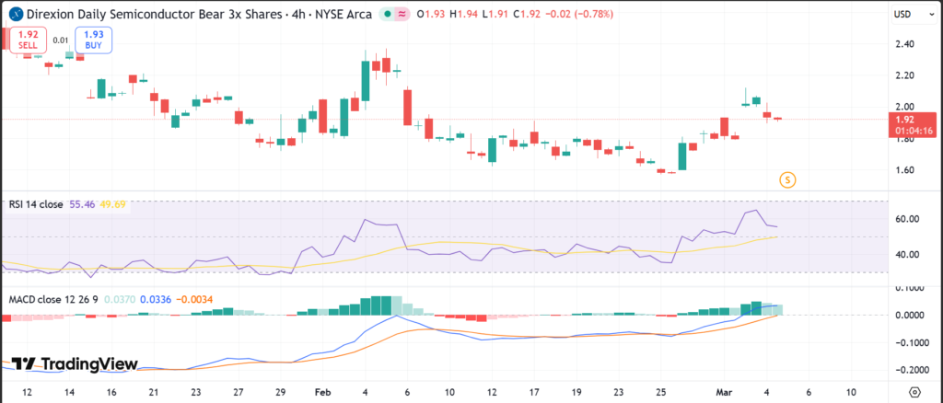Click the TradingView logo
Viewport: 943px width, 403px height.
coord(74,364)
